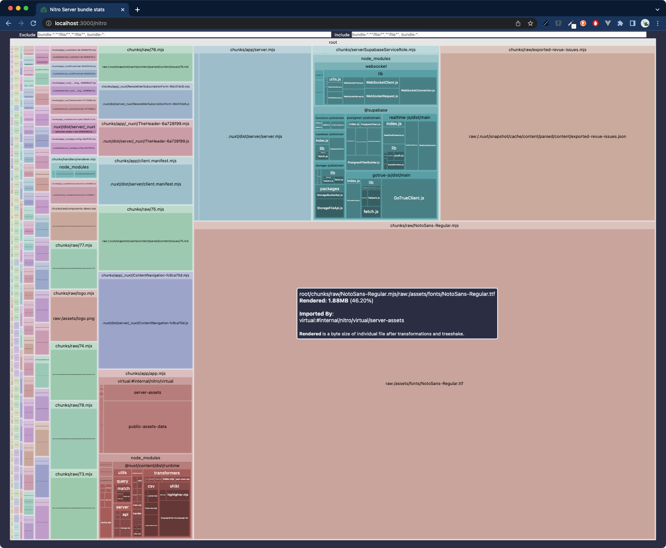
Task: Select chunks/raw/76.mjs treemap header
Action: point(146,50)
